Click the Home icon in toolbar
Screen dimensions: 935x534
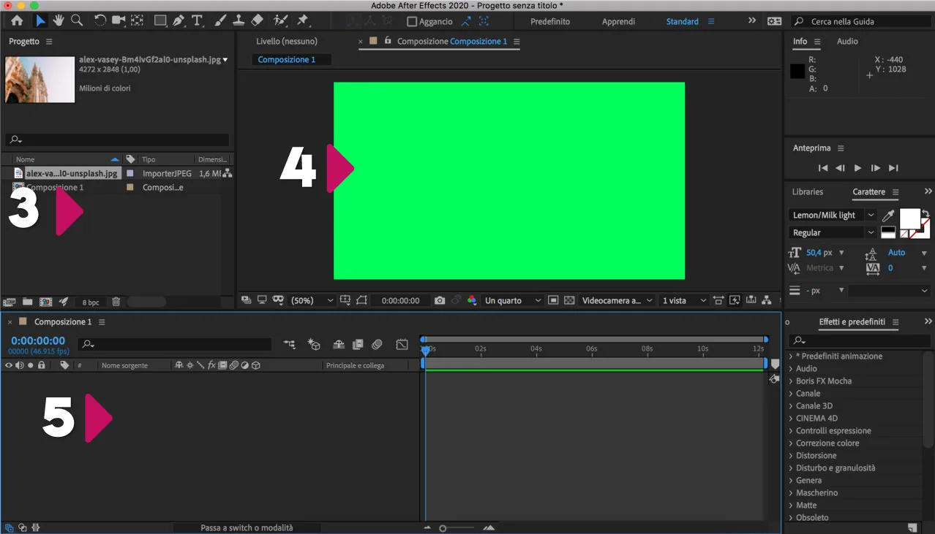pos(17,20)
